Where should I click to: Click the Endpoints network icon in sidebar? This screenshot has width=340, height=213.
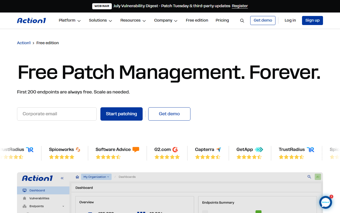click(x=24, y=206)
